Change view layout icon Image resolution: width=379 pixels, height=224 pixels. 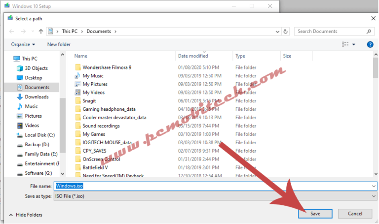click(345, 44)
